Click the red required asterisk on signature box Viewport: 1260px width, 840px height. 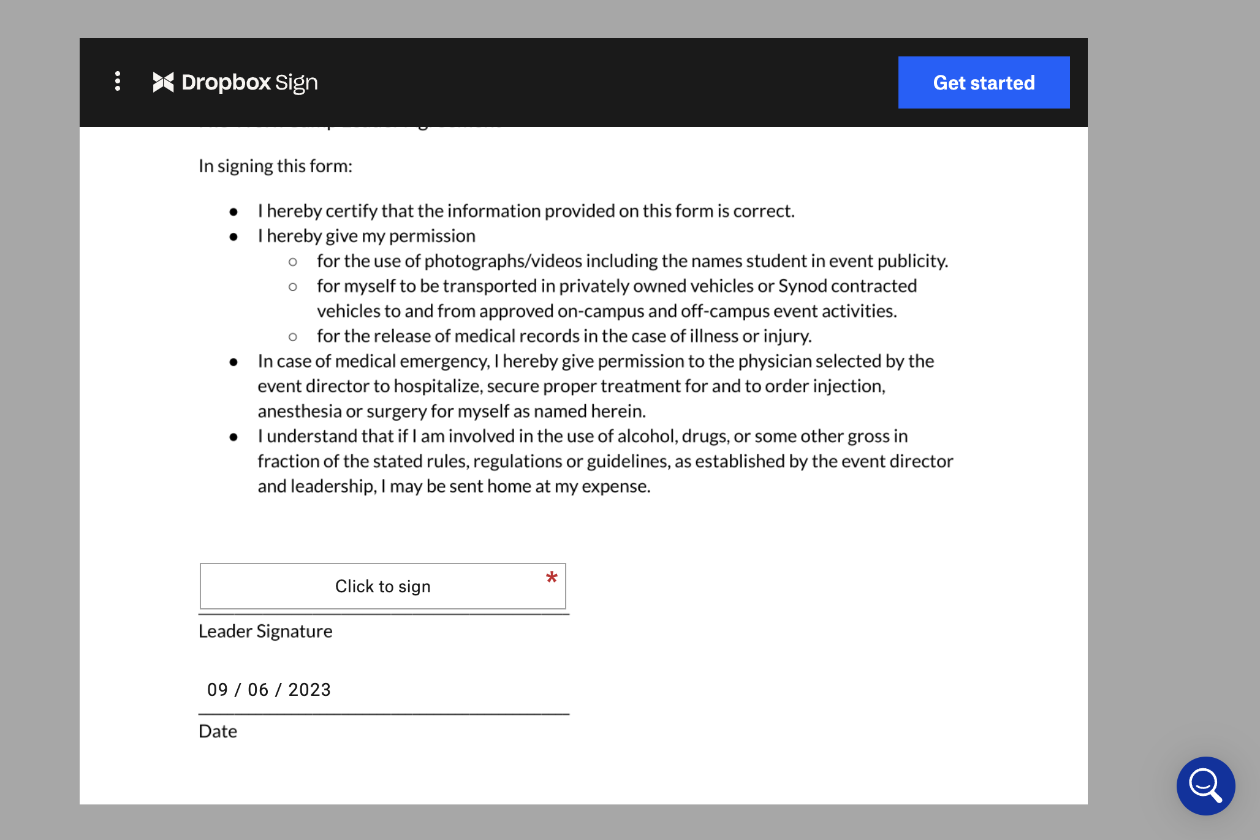(x=552, y=578)
